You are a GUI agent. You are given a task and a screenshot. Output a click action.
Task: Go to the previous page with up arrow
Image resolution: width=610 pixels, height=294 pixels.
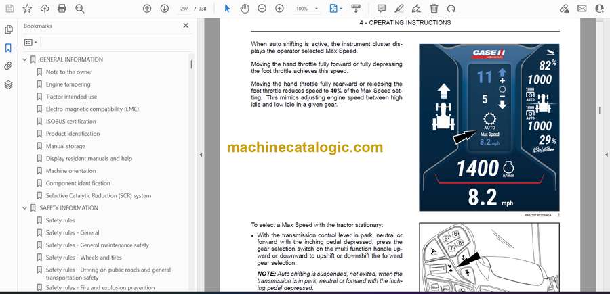(147, 9)
